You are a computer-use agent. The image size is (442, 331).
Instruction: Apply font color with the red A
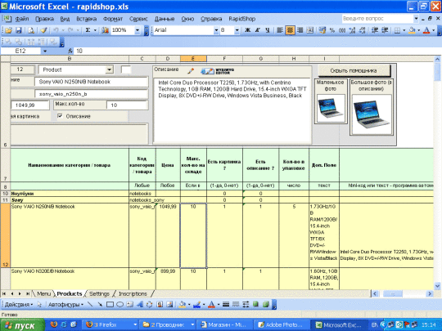(x=426, y=30)
